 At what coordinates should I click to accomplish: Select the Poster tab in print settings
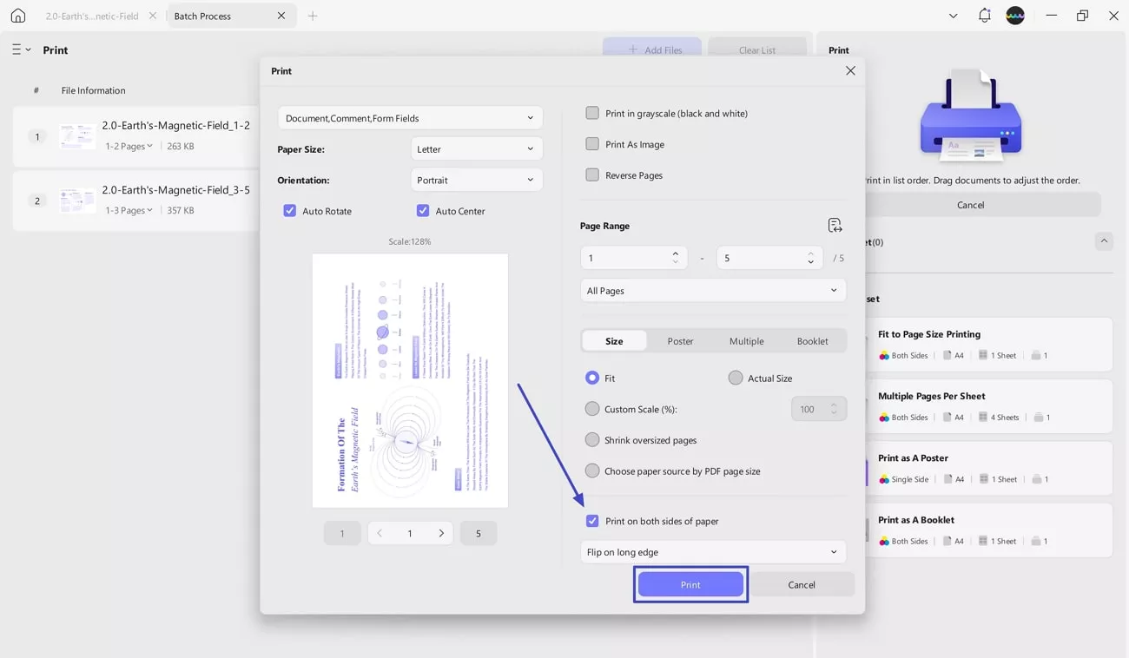click(x=680, y=340)
